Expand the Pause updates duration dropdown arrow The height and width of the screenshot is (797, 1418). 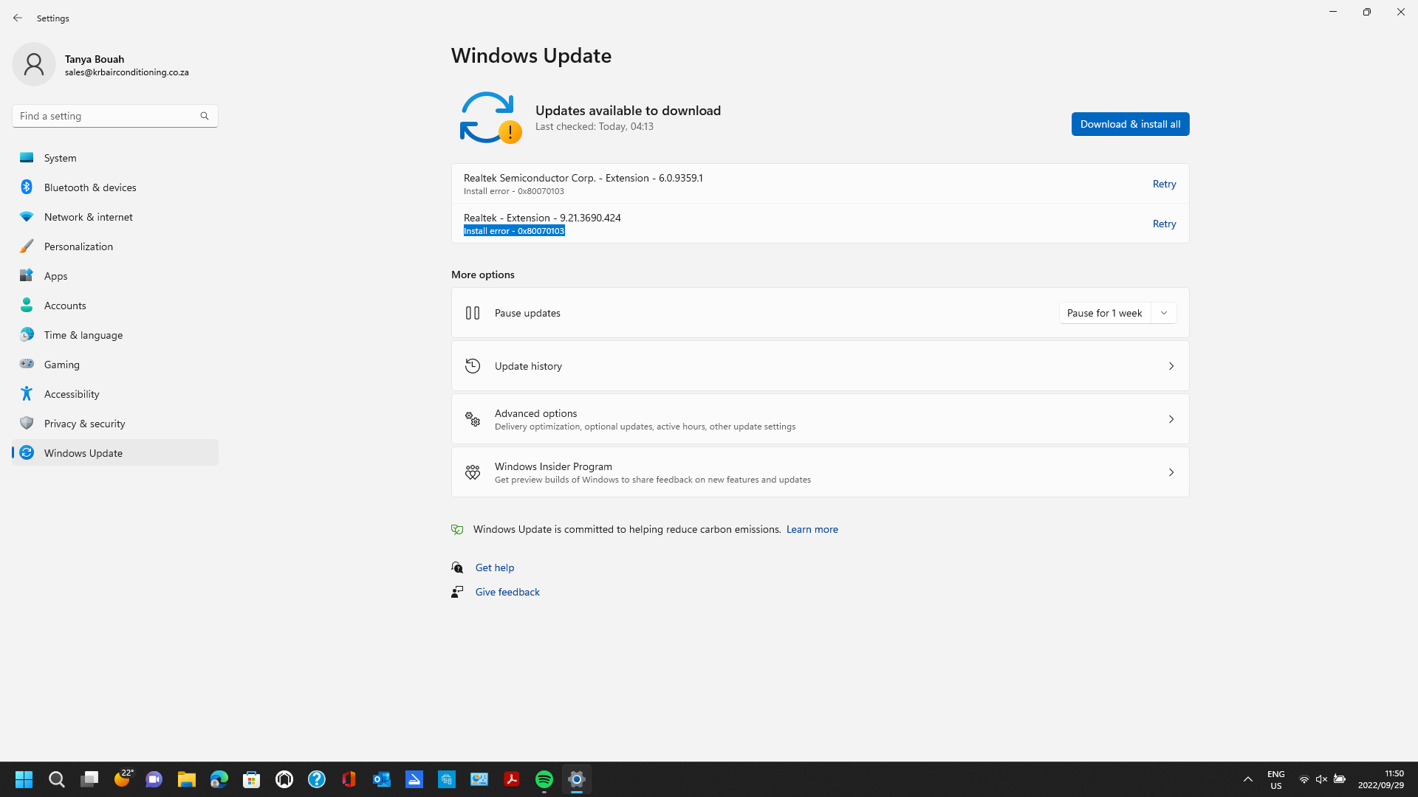pyautogui.click(x=1164, y=313)
